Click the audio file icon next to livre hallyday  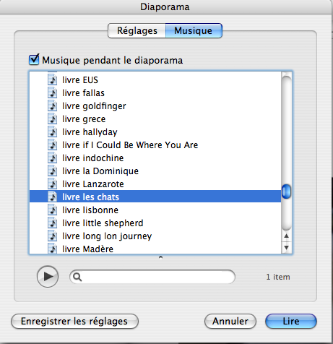pos(53,132)
